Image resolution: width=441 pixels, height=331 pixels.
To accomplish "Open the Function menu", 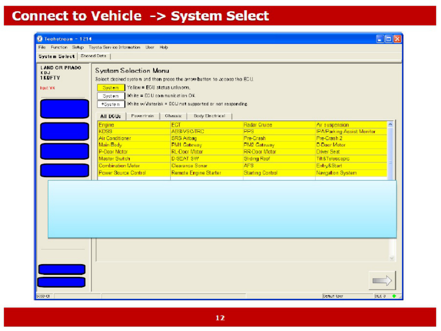I will pyautogui.click(x=59, y=47).
